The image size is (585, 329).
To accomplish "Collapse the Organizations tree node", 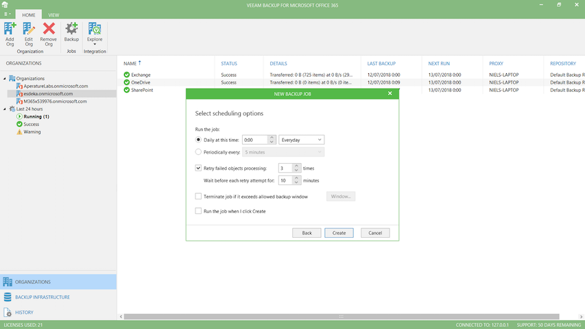I will coord(5,78).
